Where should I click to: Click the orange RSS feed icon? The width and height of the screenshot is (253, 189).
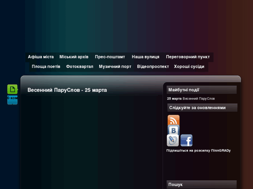coord(173,120)
